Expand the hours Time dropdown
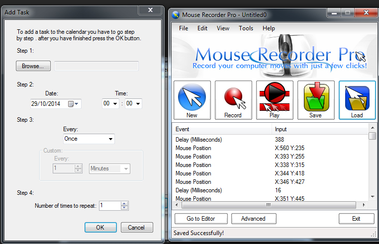Screen dimensions: 379x244 (115, 104)
